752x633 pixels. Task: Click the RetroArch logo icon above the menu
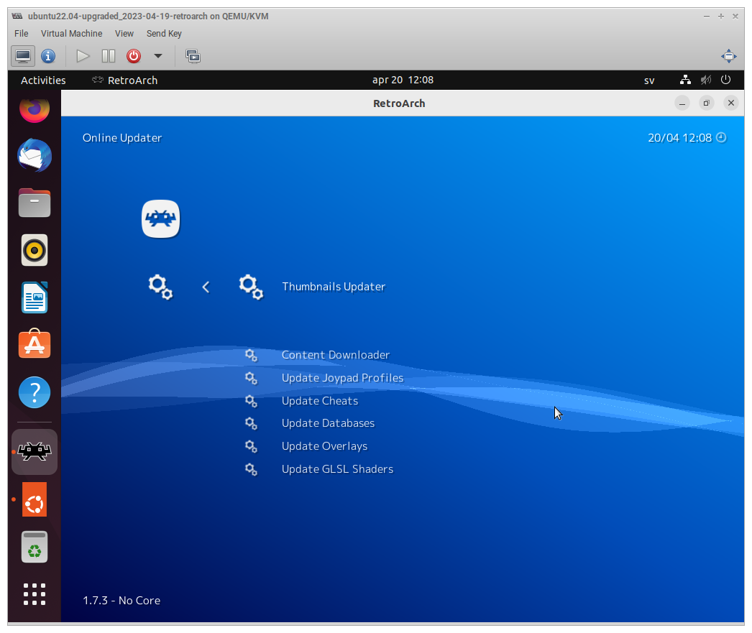tap(160, 219)
